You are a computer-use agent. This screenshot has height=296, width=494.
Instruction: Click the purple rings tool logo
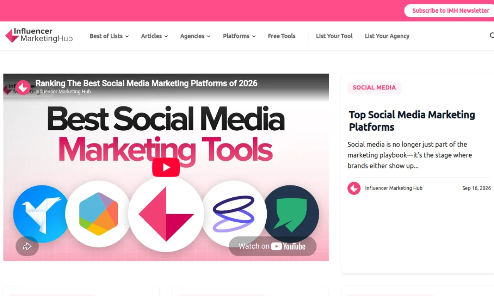(x=234, y=214)
